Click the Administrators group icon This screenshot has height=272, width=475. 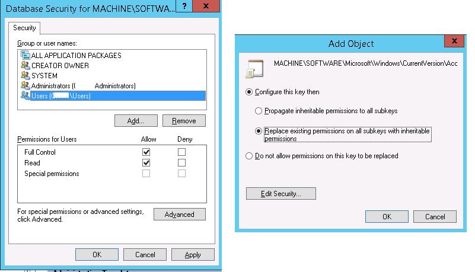25,85
